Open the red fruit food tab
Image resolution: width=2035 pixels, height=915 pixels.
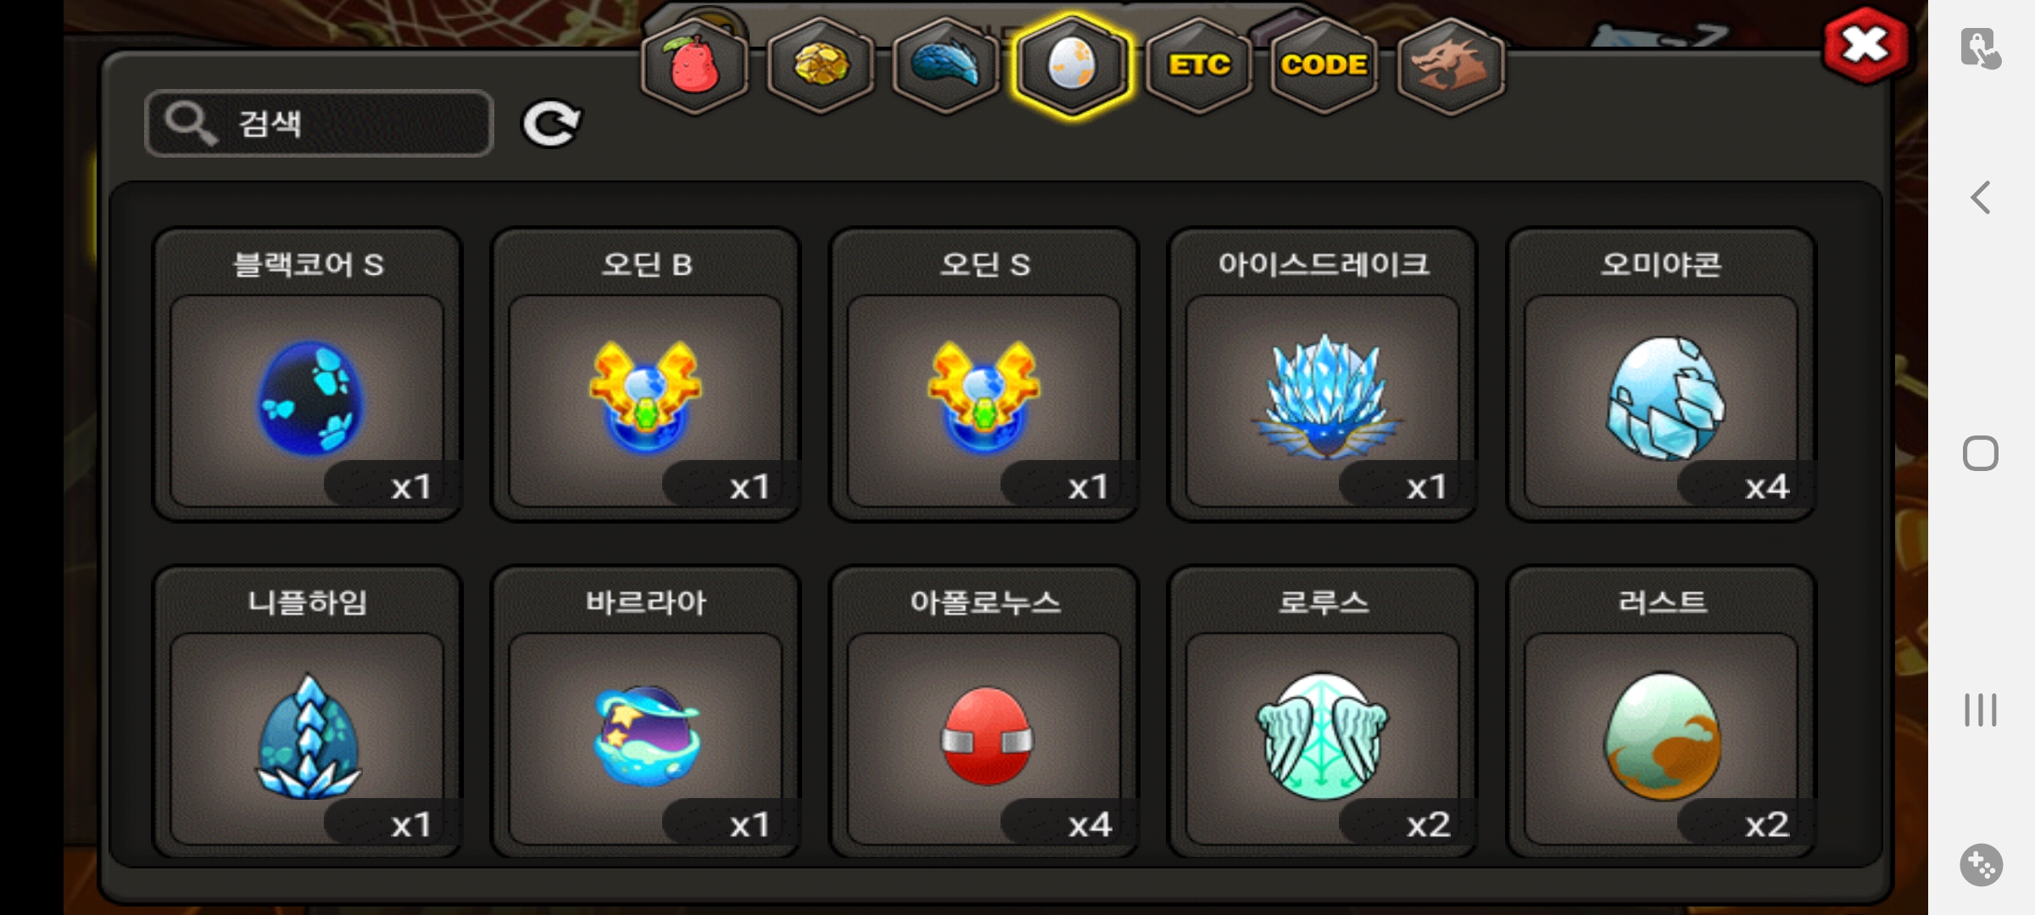694,65
